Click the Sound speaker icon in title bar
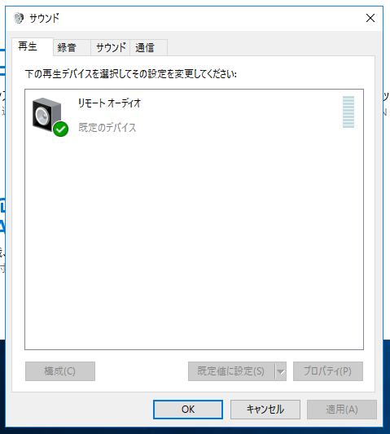 coord(19,18)
